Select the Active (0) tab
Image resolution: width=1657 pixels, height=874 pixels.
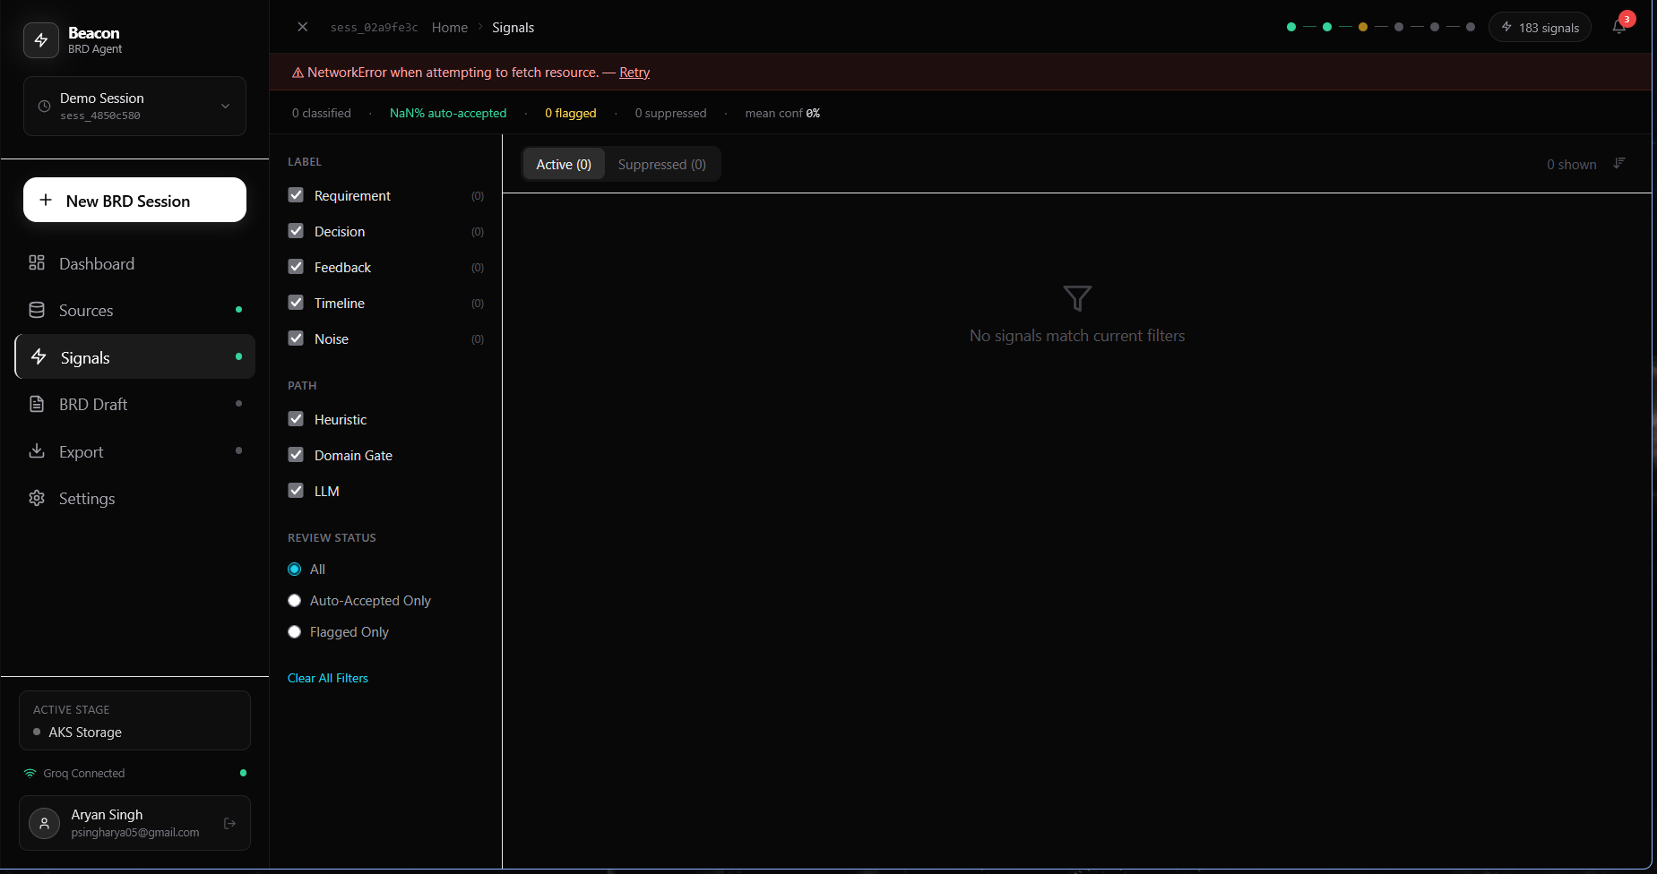pos(564,165)
